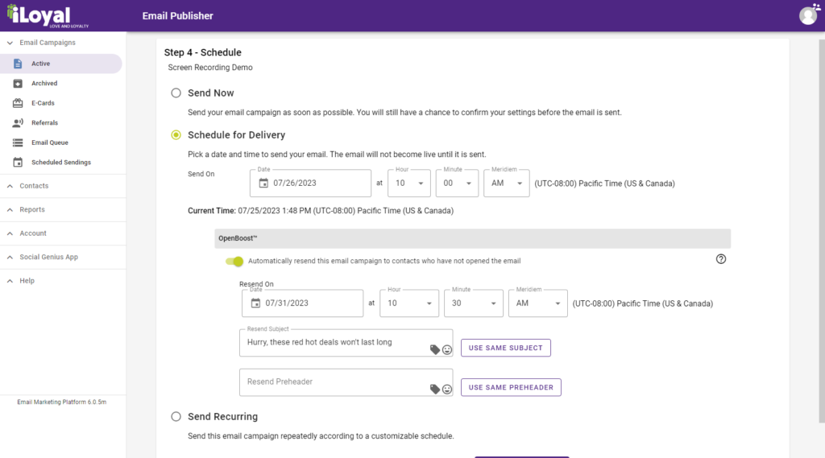Open the Email Queue menu item
Image resolution: width=825 pixels, height=458 pixels.
tap(61, 142)
